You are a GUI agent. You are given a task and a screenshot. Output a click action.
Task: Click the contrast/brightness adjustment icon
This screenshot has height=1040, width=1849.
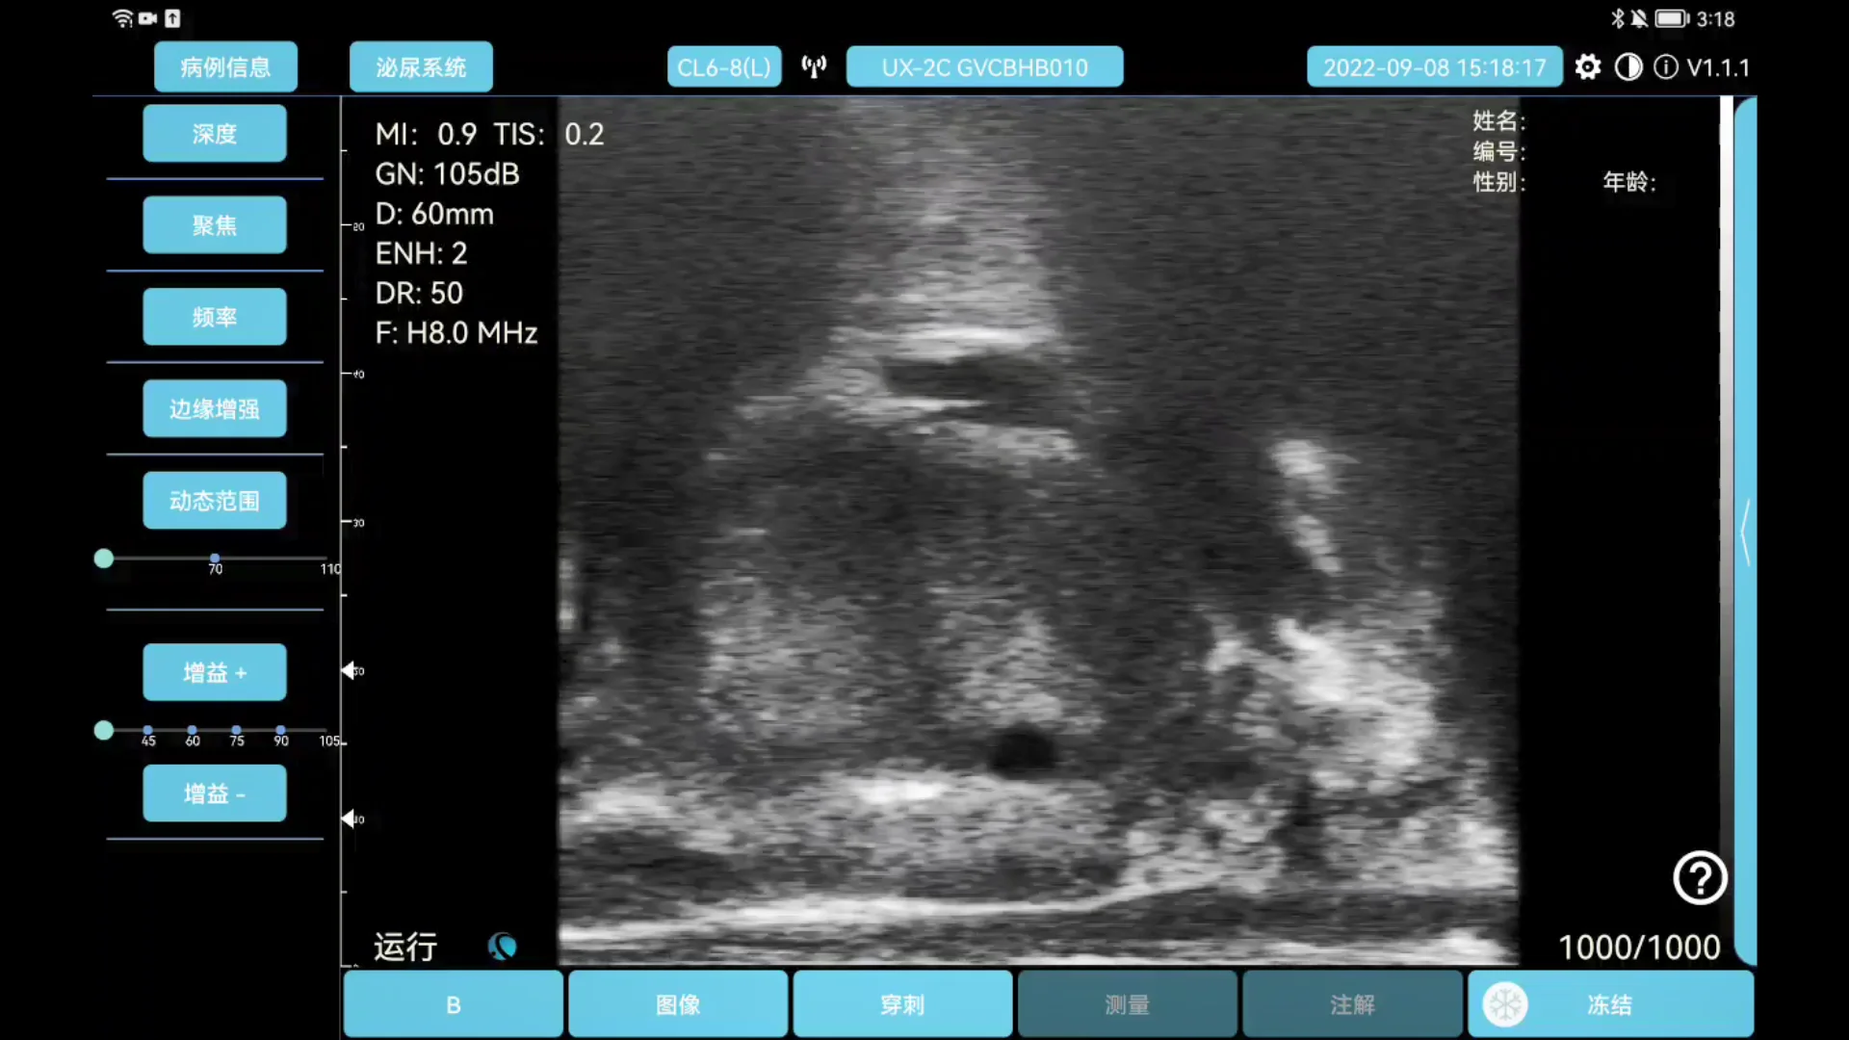(x=1628, y=66)
